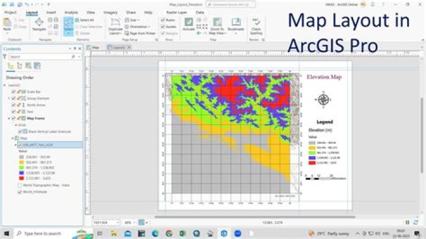This screenshot has width=426, height=239.
Task: Click the Activate map frame button
Action: [189, 24]
